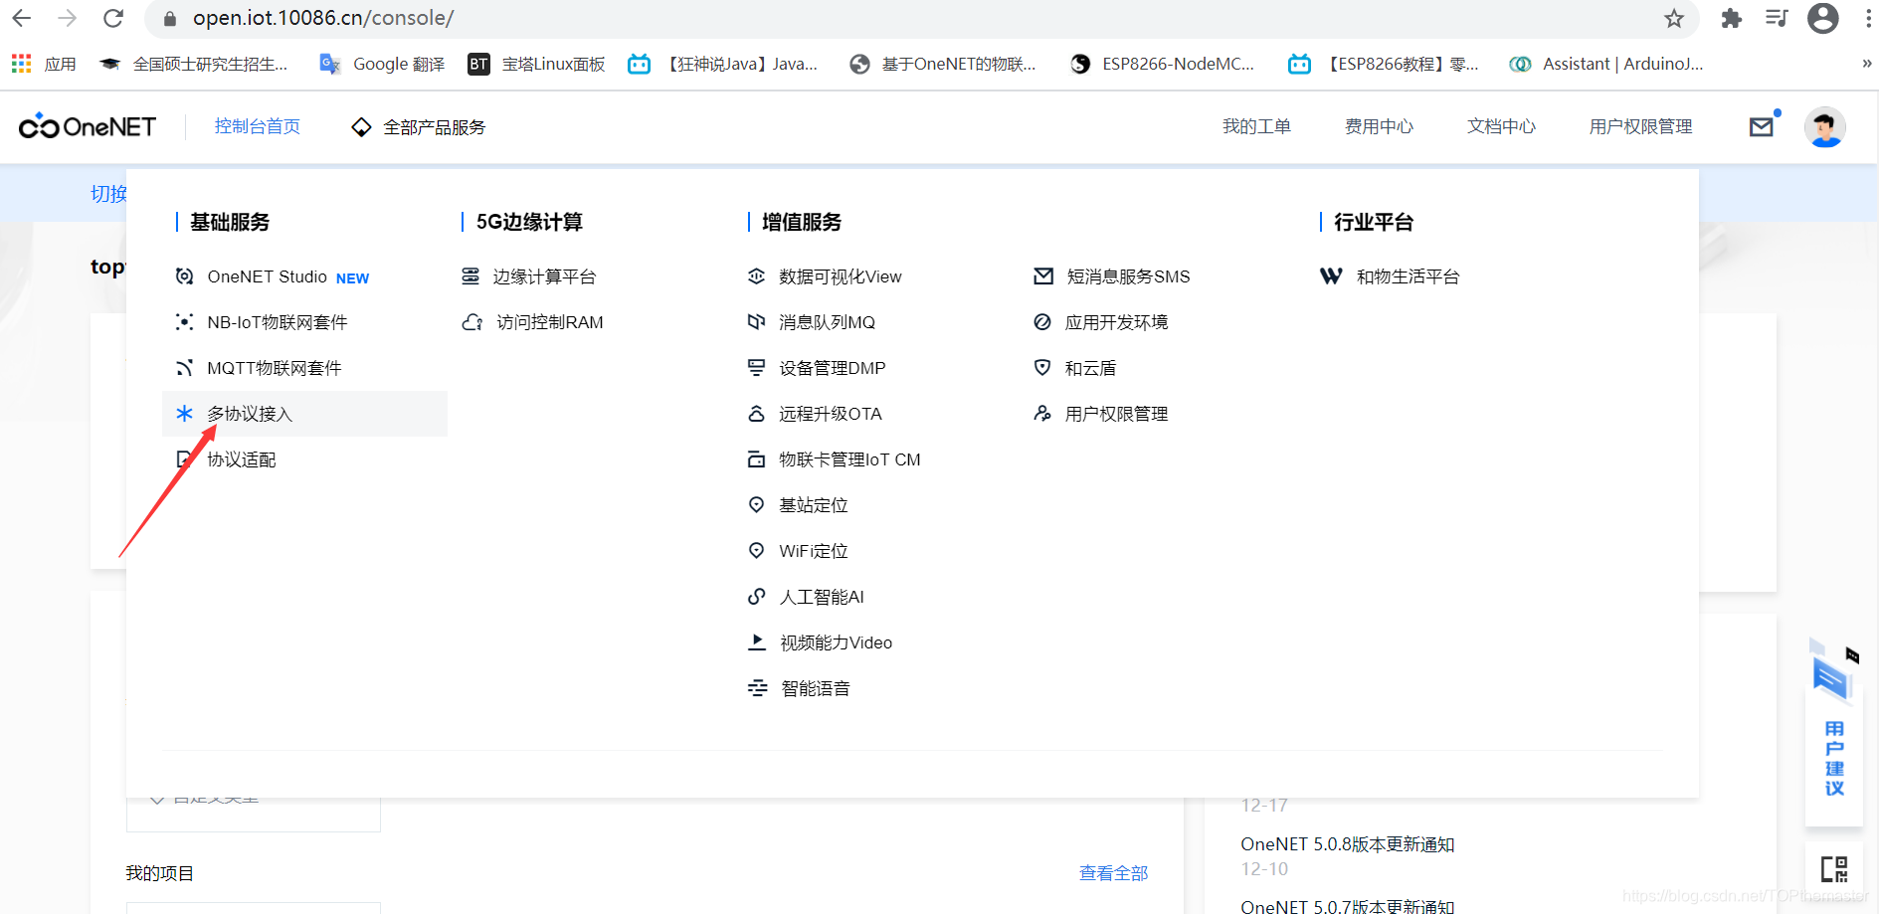
Task: Click the OneNET logo
Action: click(x=87, y=125)
